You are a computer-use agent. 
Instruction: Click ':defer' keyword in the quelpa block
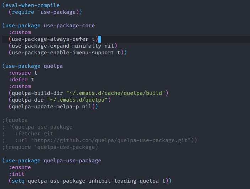pos(18,80)
